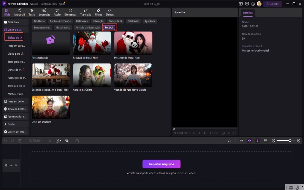Select the Fantasia de Papai Noel thumbnail
Screen dimensions: 304x190
92,43
